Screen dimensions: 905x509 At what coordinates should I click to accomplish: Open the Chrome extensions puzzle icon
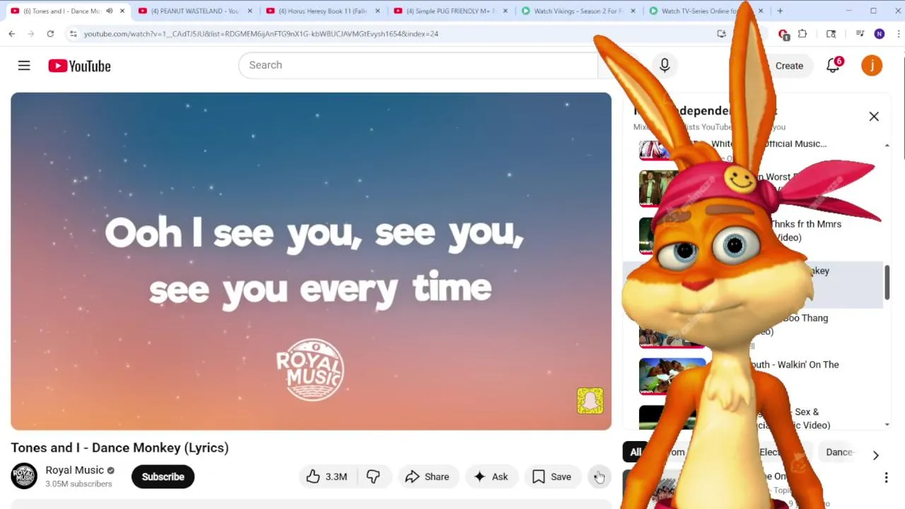click(802, 33)
